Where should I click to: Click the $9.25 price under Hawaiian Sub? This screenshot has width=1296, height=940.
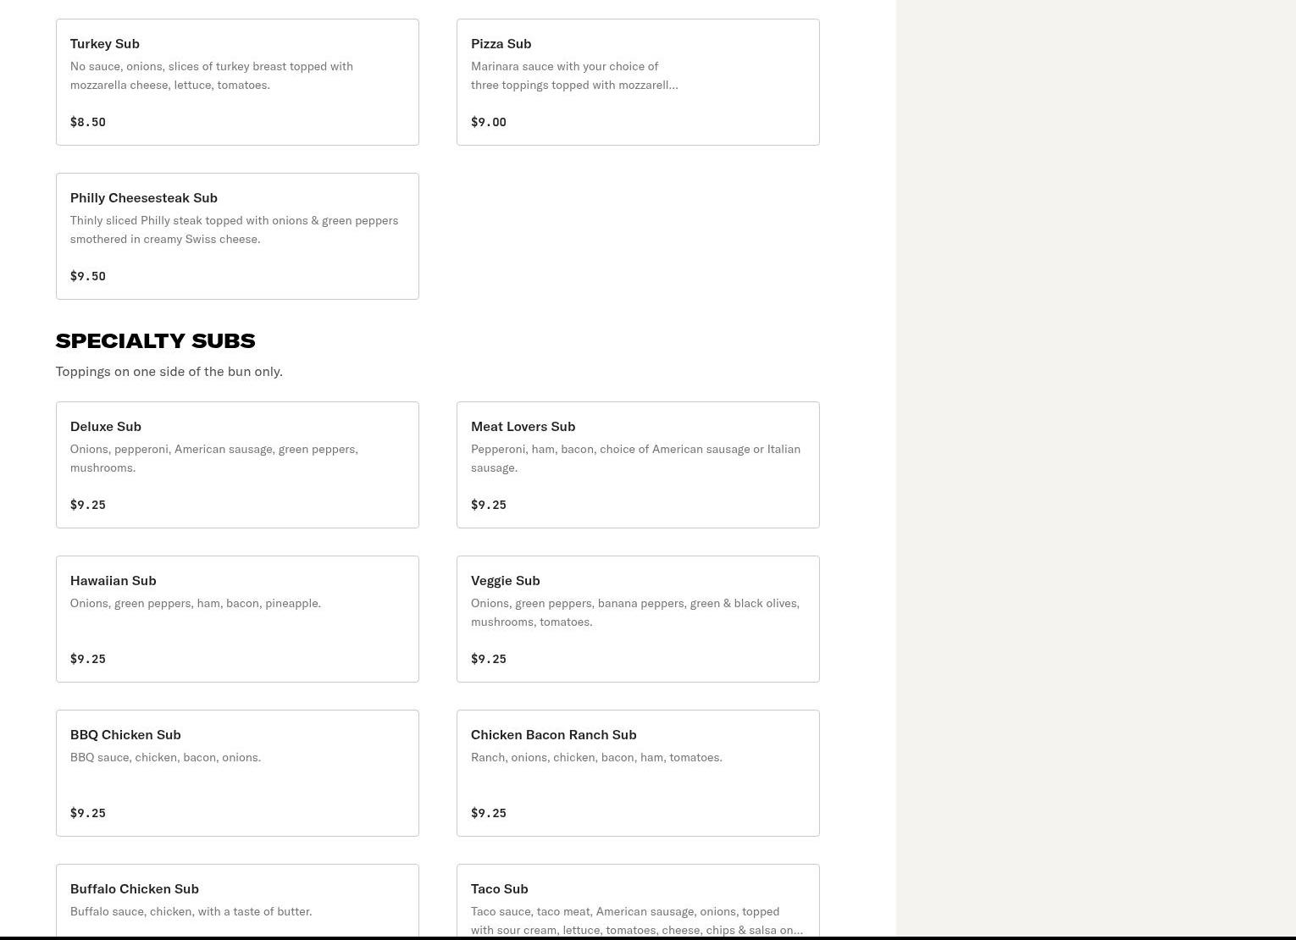click(88, 659)
